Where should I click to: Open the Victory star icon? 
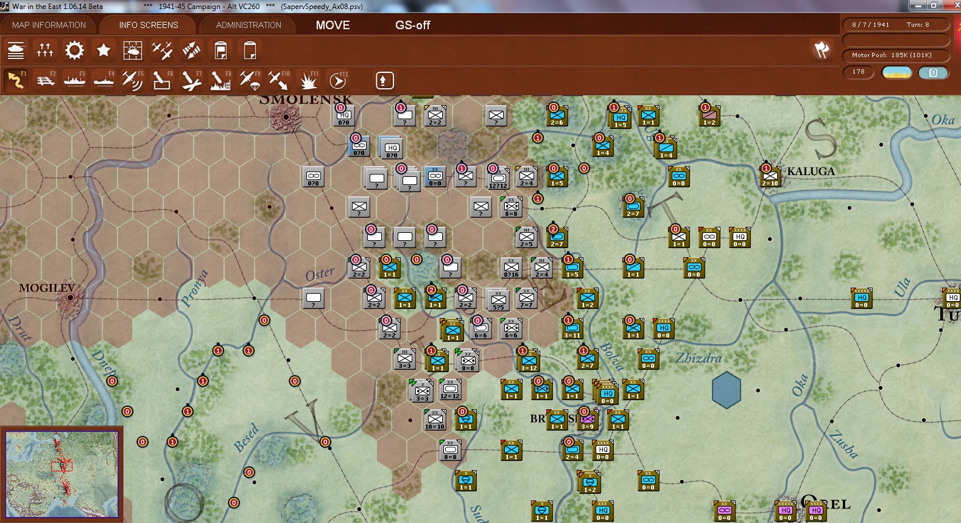[x=104, y=50]
